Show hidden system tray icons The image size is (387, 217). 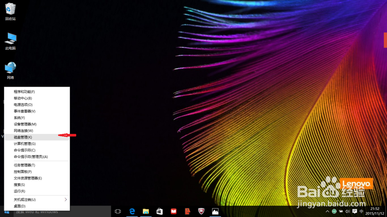327,211
